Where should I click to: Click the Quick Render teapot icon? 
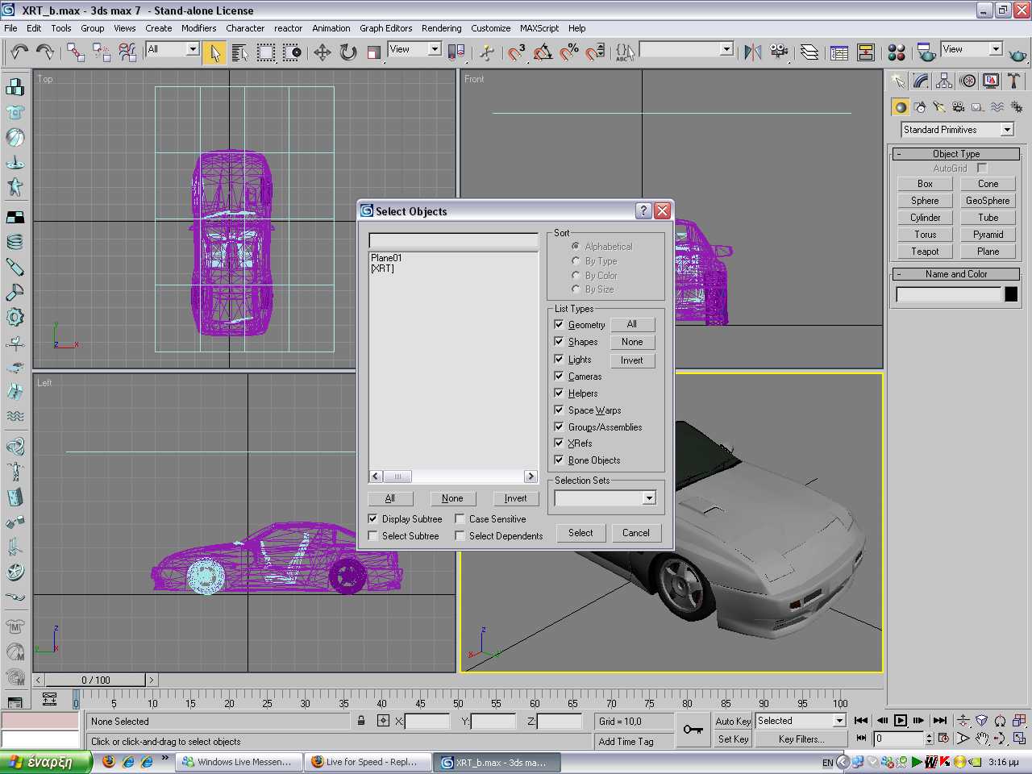point(1017,54)
